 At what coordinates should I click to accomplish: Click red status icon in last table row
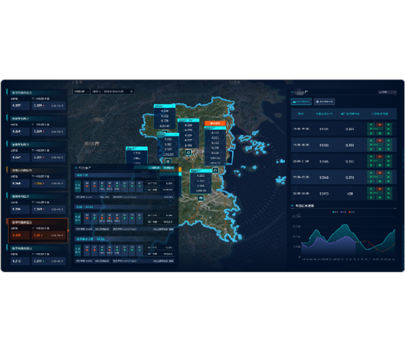[x=380, y=189]
